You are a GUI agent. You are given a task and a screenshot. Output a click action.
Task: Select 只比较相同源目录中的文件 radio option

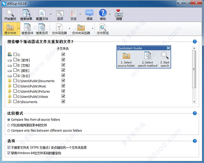pos(9,125)
